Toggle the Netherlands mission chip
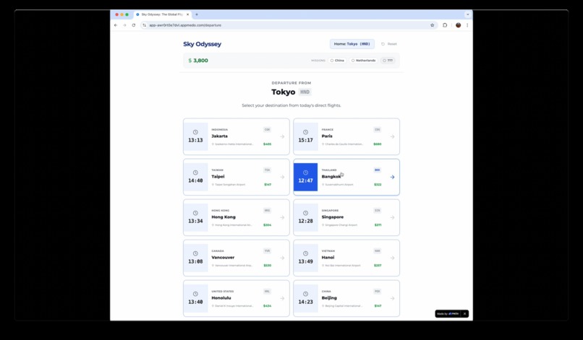Image resolution: width=583 pixels, height=340 pixels. 364,61
